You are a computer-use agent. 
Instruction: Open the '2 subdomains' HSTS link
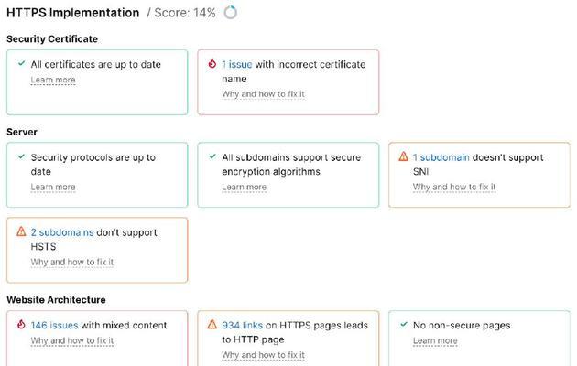pos(62,232)
